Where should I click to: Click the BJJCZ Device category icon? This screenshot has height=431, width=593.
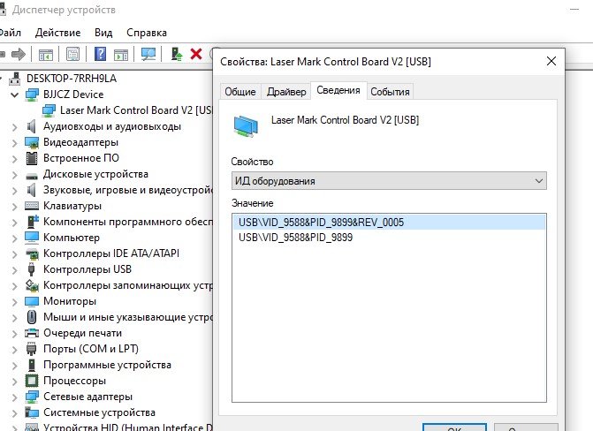[x=32, y=95]
